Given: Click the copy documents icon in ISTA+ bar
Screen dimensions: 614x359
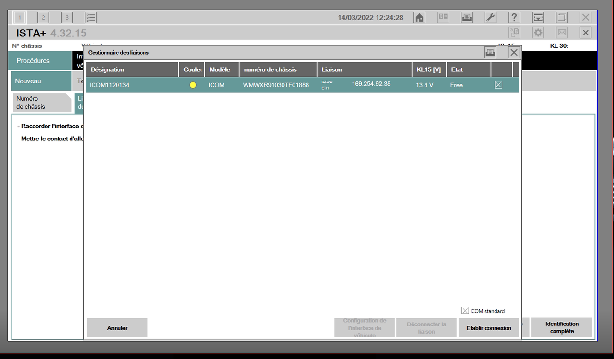Looking at the screenshot, I should tap(515, 33).
